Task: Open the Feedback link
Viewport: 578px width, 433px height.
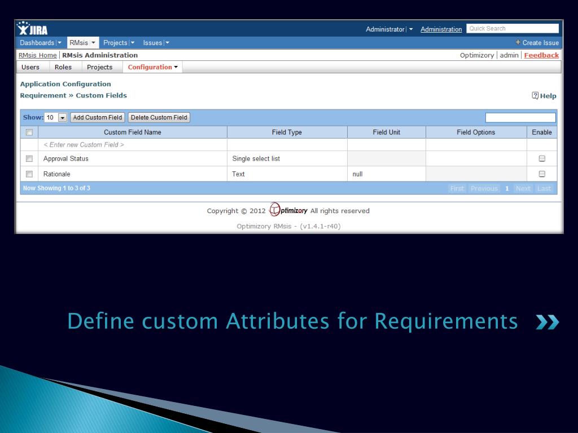Action: [541, 55]
